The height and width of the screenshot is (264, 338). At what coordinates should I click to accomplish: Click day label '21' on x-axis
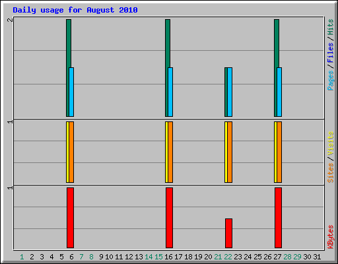click(218, 257)
